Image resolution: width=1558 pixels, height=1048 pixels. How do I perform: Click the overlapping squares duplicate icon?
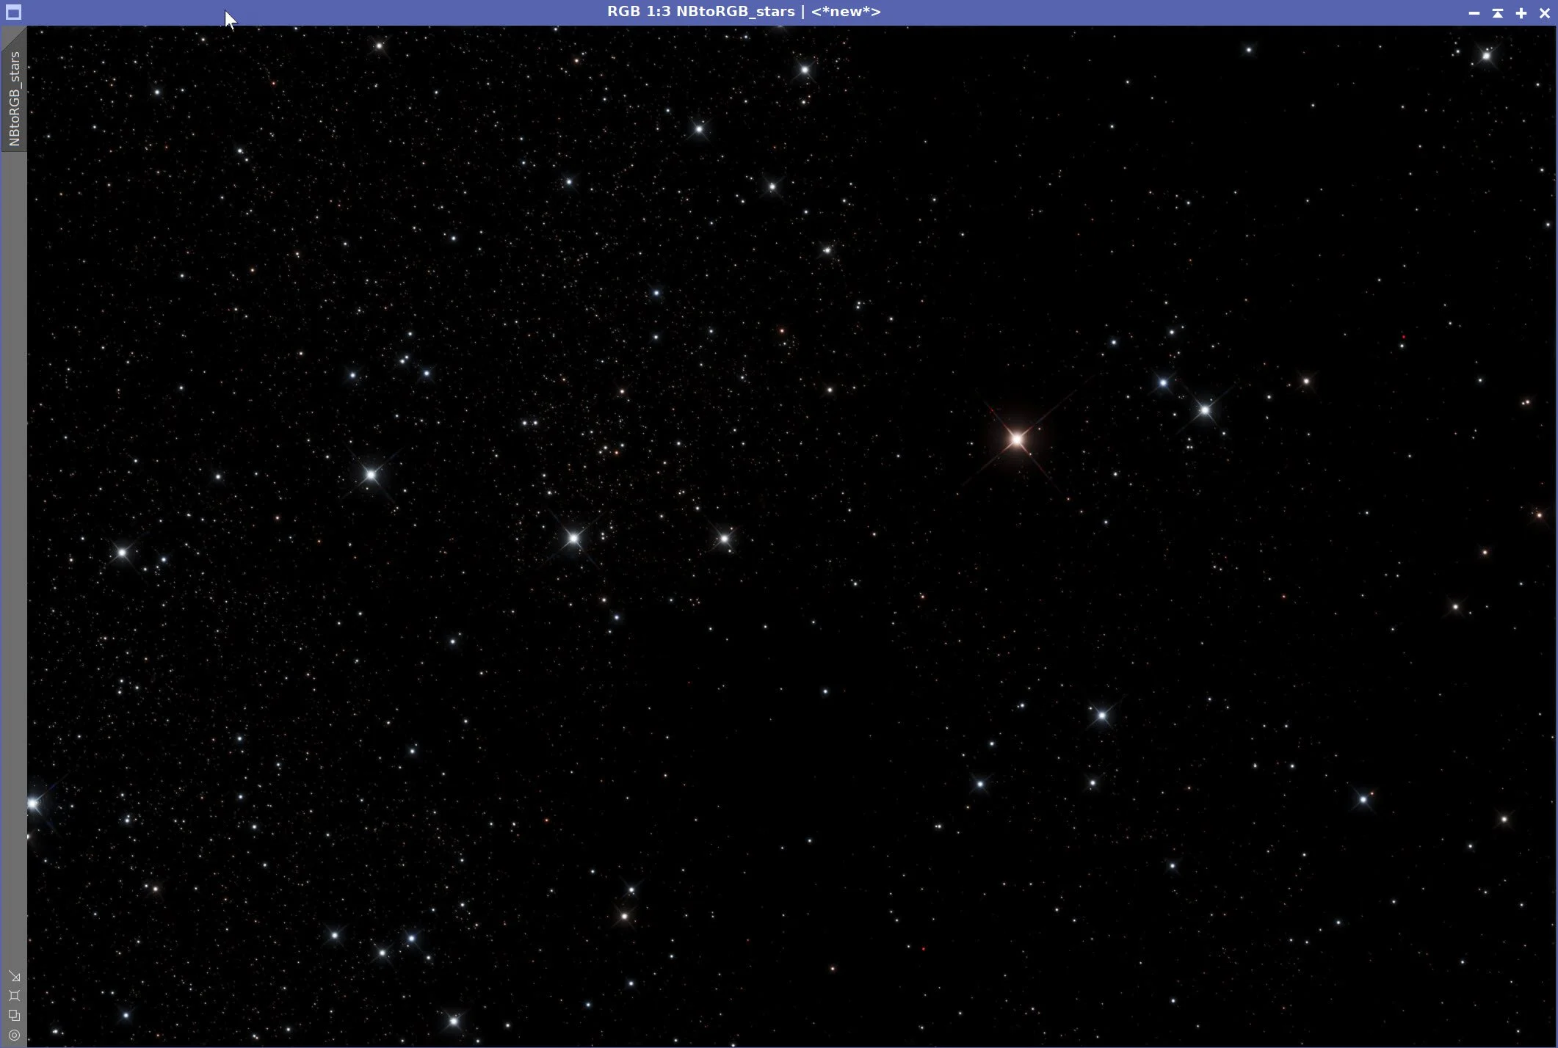pyautogui.click(x=14, y=1016)
